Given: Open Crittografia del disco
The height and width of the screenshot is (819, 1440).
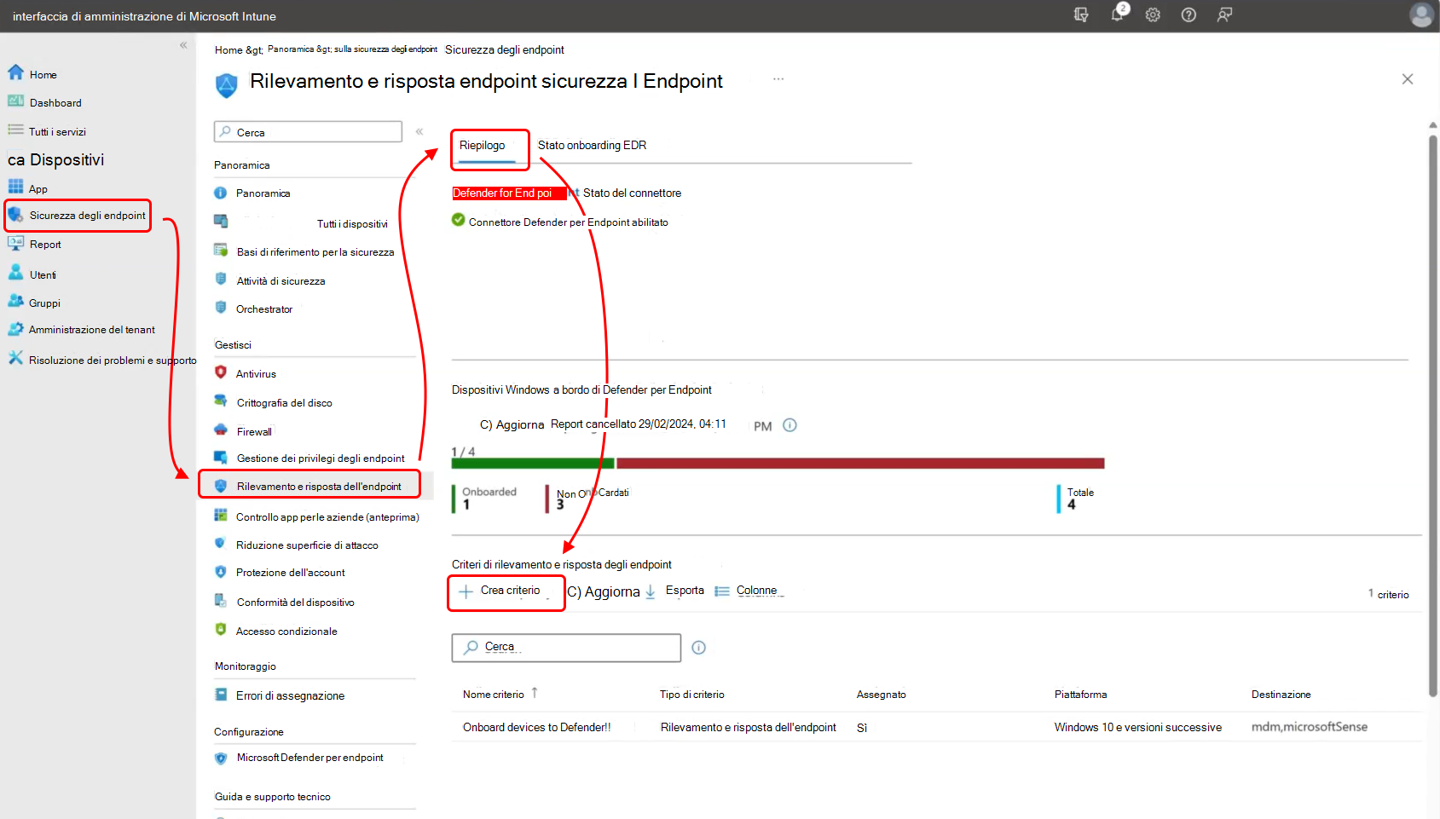Looking at the screenshot, I should pos(284,403).
